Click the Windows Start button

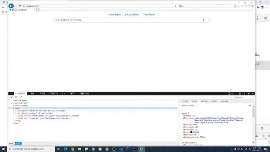(3, 149)
